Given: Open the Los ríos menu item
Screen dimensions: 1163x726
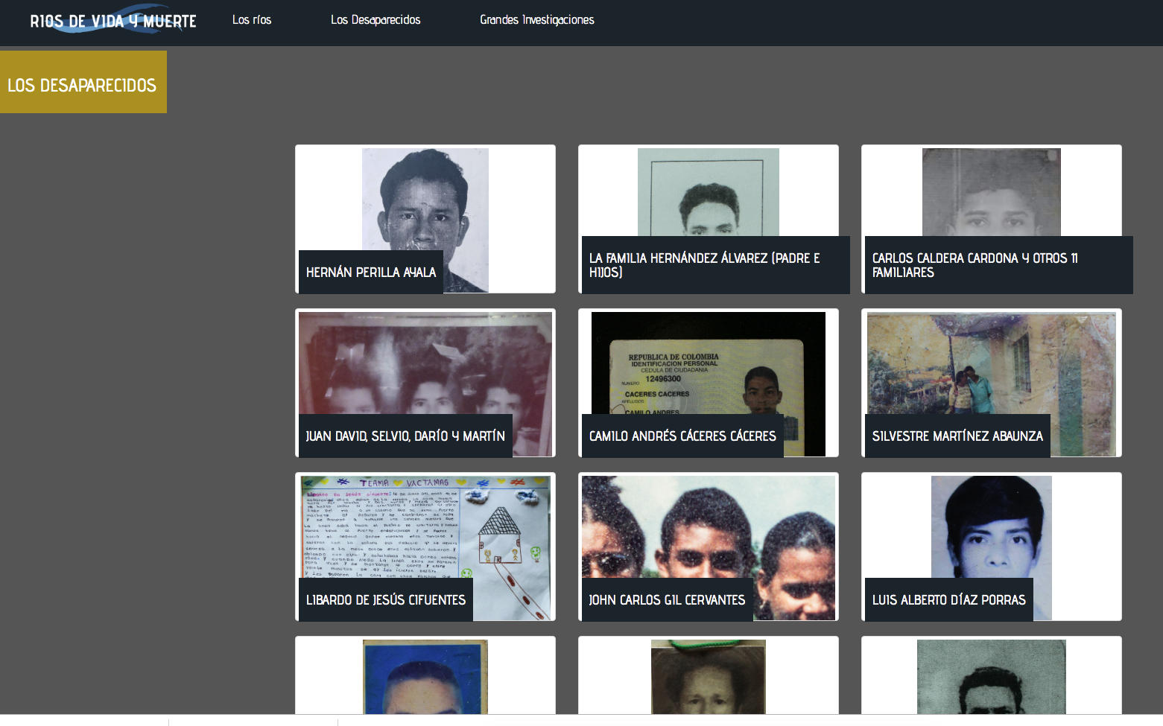Looking at the screenshot, I should pos(252,20).
